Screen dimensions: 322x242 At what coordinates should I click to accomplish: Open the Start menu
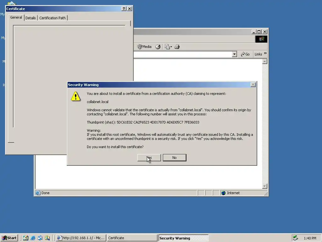[9, 238]
